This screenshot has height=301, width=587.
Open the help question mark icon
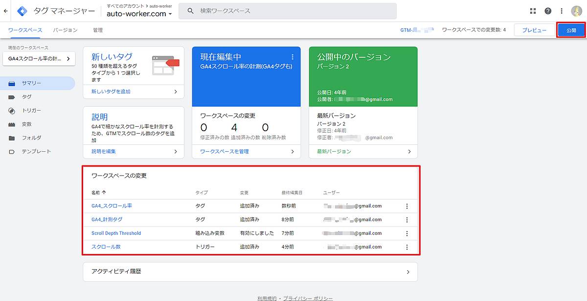pos(547,10)
